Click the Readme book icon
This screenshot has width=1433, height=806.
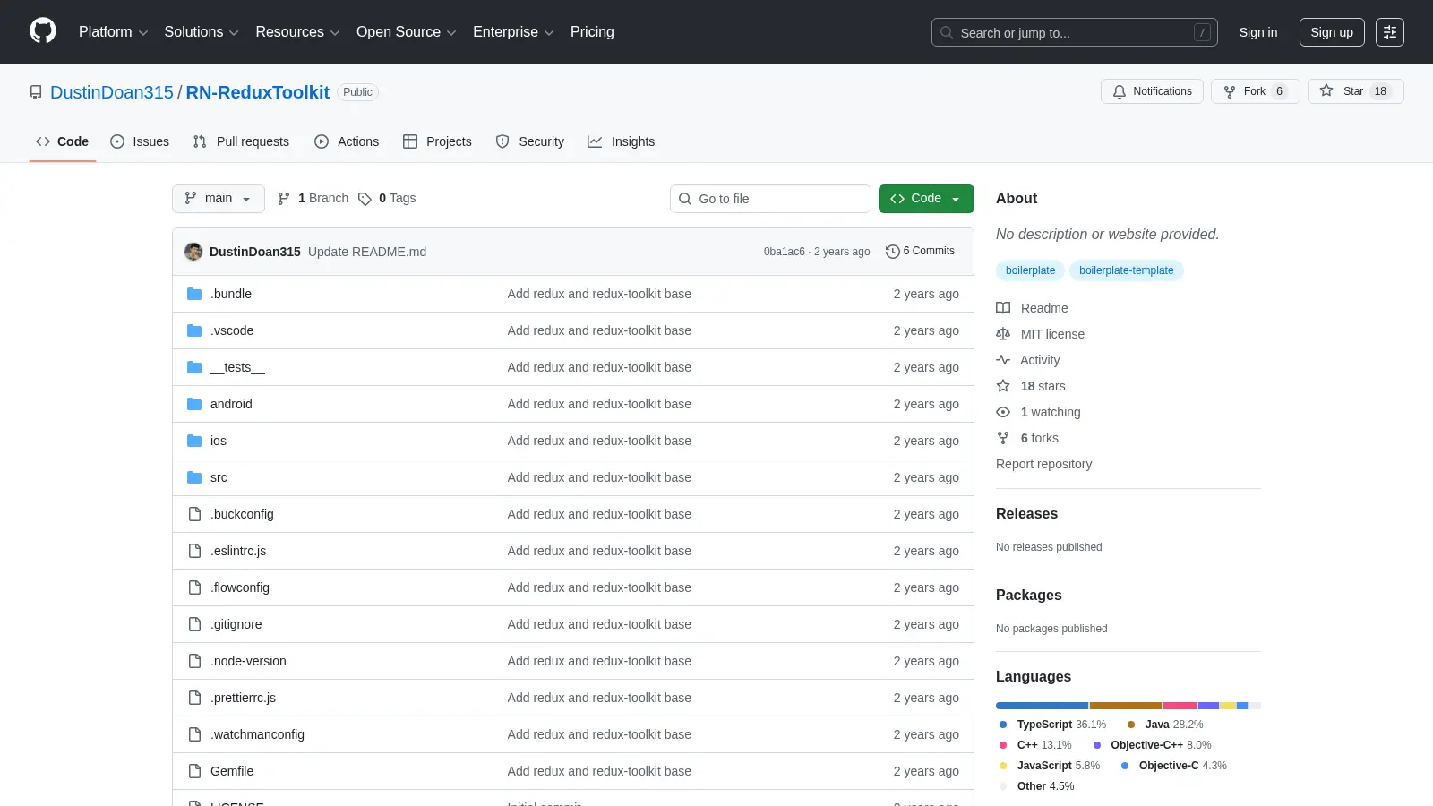pos(1003,308)
